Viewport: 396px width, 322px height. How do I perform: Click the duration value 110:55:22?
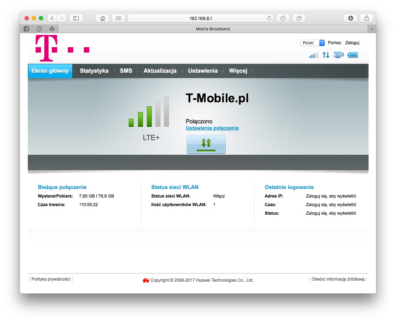pos(88,204)
